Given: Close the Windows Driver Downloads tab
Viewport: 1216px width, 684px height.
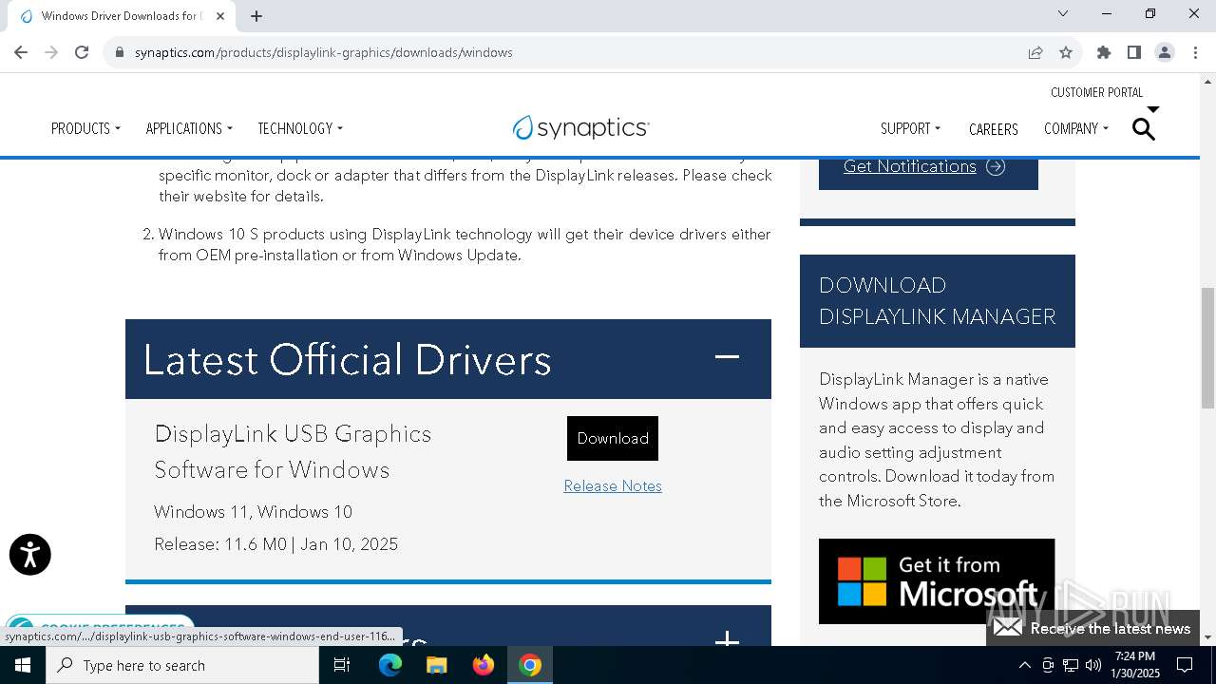Looking at the screenshot, I should 220,15.
